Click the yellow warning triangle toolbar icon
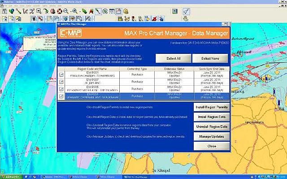Viewport: 287px width, 179px height. (120, 18)
